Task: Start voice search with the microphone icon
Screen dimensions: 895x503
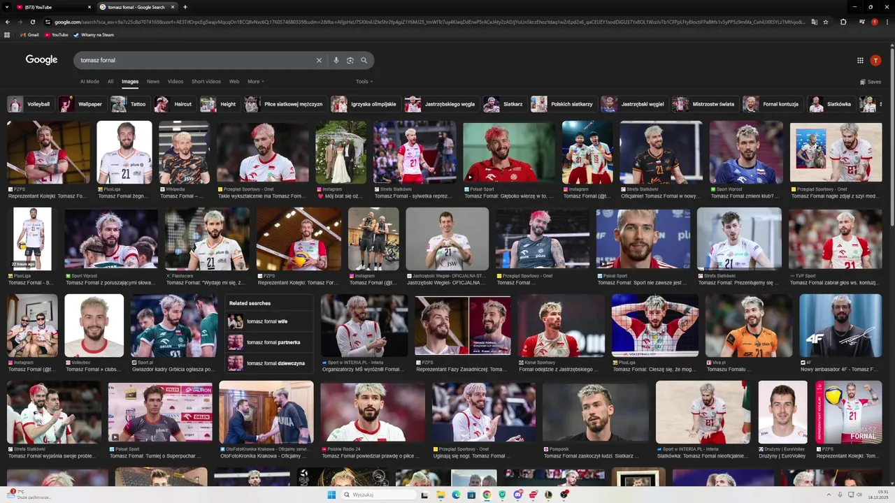Action: [x=336, y=60]
